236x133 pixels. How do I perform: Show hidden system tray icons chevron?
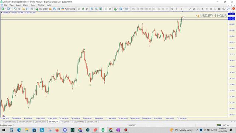click(197, 130)
